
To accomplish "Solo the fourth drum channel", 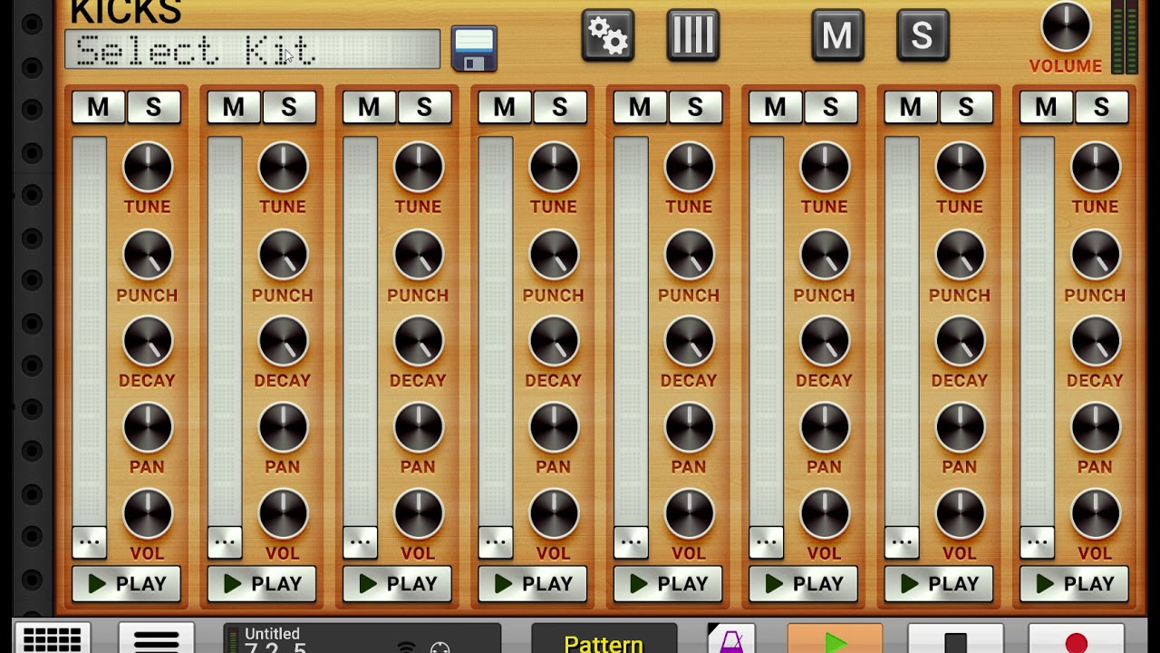I will pyautogui.click(x=559, y=108).
